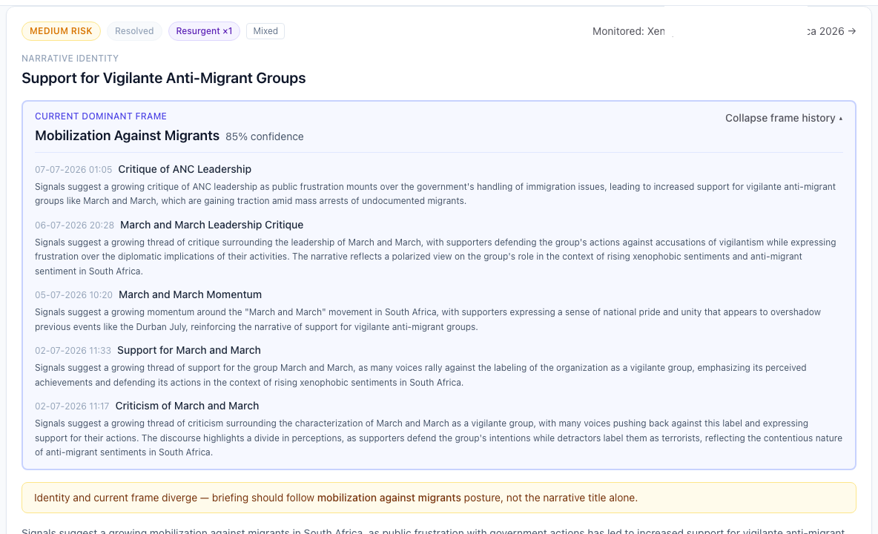Screen dimensions: 878x534
Task: Select the entry Criticism of March and March
Action: click(x=187, y=406)
